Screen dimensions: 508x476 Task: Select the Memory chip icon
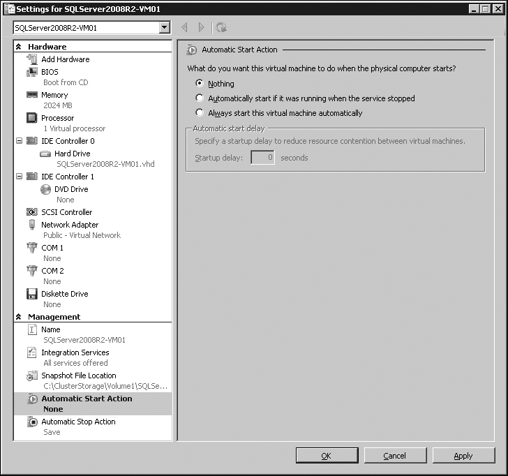[32, 95]
